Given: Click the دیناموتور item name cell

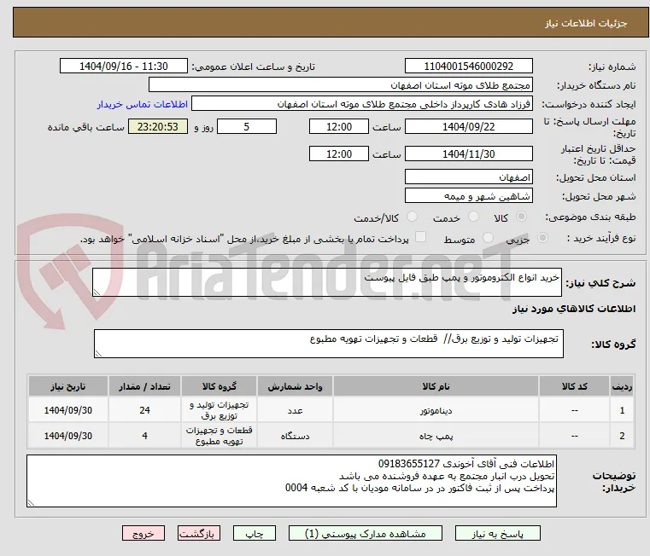Looking at the screenshot, I should tap(436, 410).
